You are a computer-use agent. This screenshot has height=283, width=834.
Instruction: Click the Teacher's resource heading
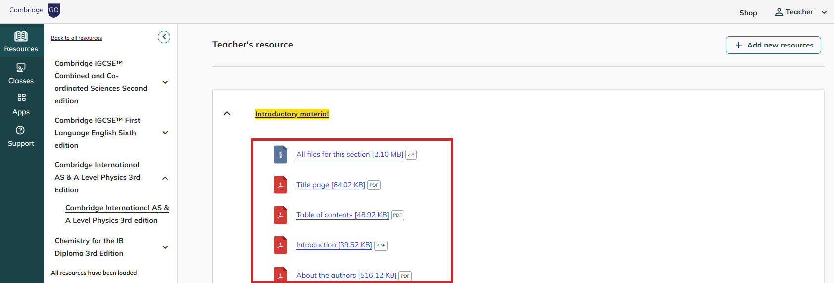tap(252, 45)
